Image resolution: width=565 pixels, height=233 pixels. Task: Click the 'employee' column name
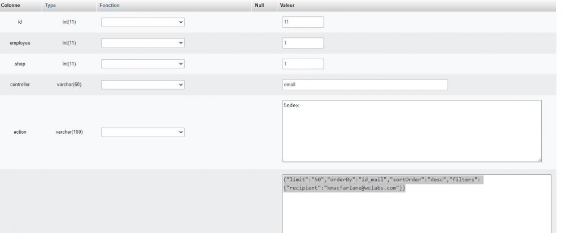pyautogui.click(x=20, y=43)
